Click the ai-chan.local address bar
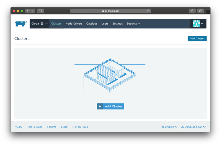This screenshot has width=221, height=146. (110, 11)
